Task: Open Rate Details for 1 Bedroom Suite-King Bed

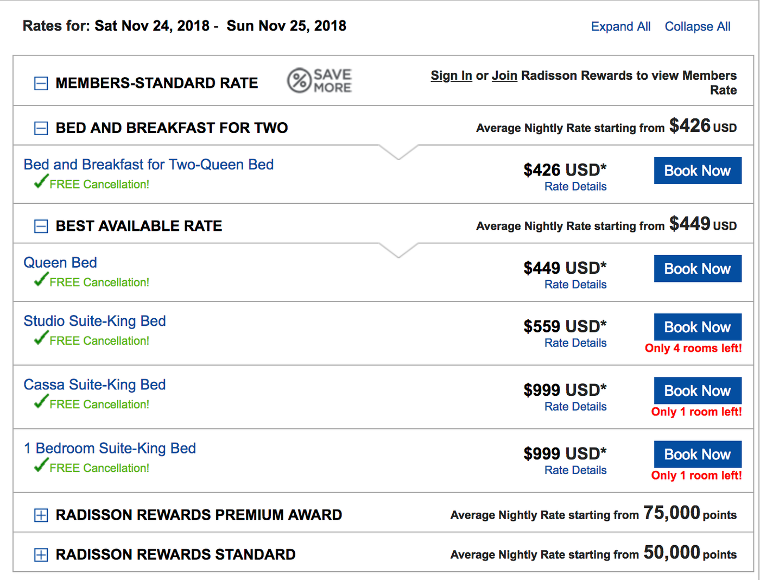Action: point(575,470)
